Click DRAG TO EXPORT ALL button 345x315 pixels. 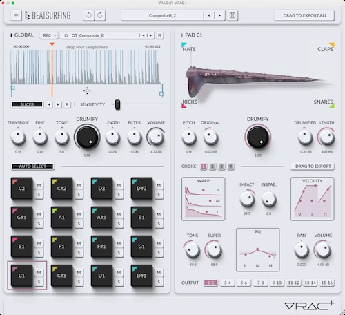click(x=304, y=15)
